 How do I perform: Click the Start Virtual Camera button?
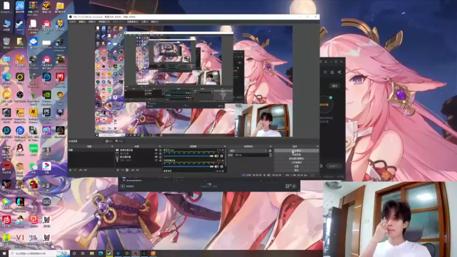point(296,159)
